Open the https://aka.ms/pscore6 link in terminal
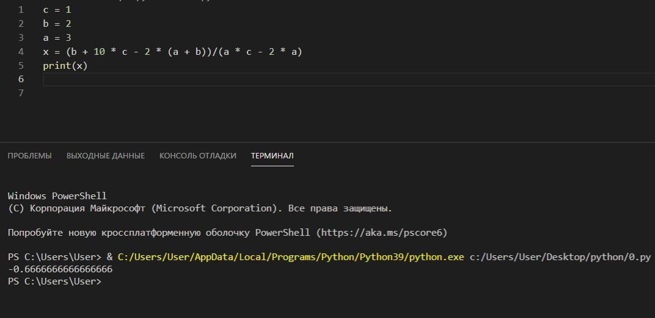Viewport: 655px width, 318px height. point(382,233)
